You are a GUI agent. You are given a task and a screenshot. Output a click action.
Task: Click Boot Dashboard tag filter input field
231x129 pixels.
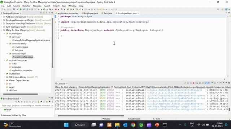pos(27,105)
